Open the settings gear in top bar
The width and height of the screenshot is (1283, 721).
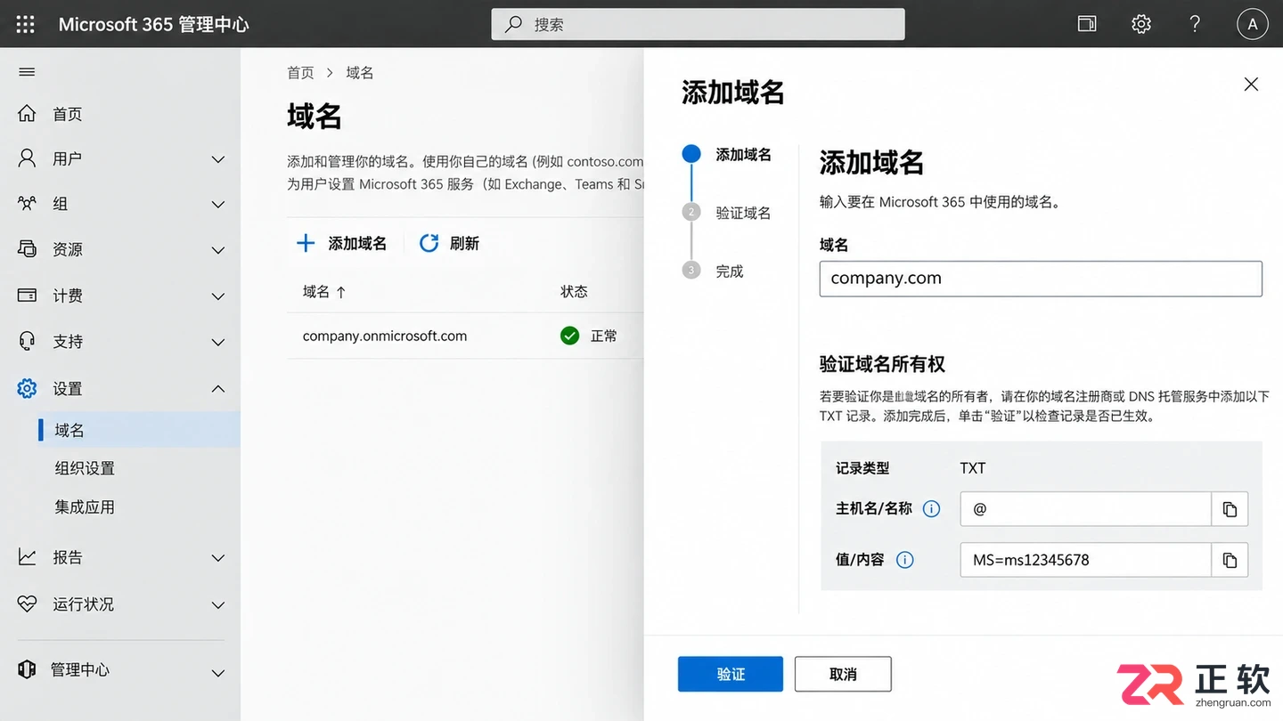point(1141,24)
